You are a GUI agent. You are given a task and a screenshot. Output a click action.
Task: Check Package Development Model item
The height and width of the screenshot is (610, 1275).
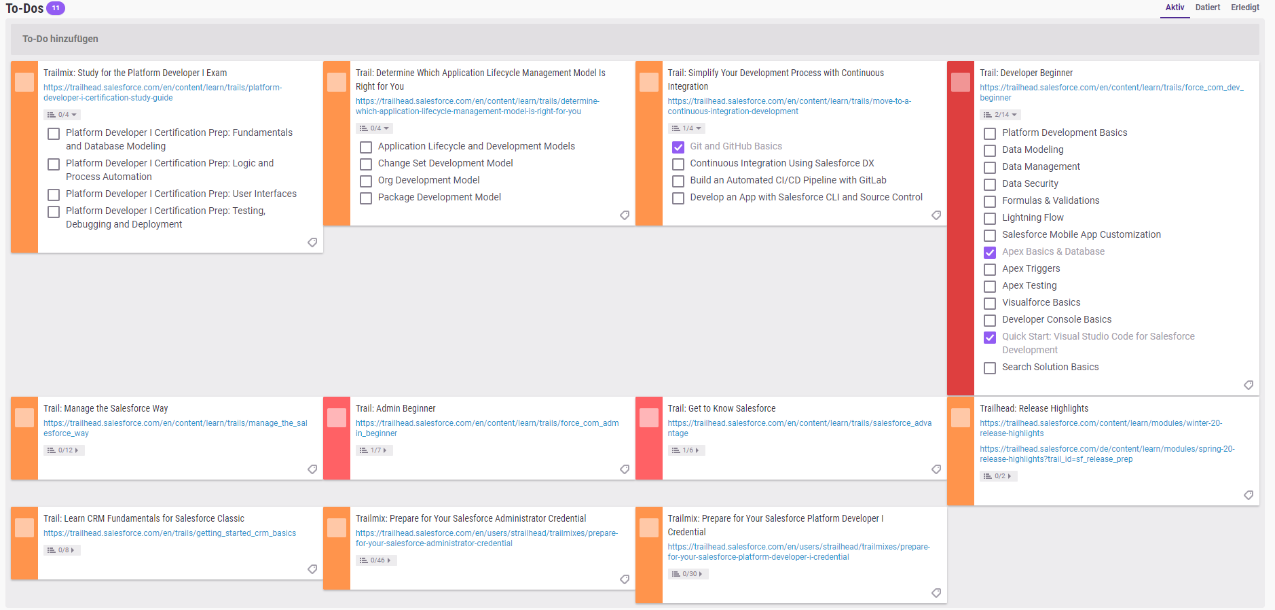[x=366, y=198]
